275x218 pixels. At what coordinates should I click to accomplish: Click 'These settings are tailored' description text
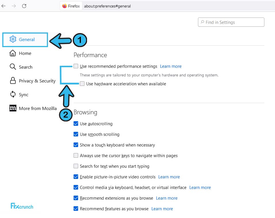coord(149,75)
